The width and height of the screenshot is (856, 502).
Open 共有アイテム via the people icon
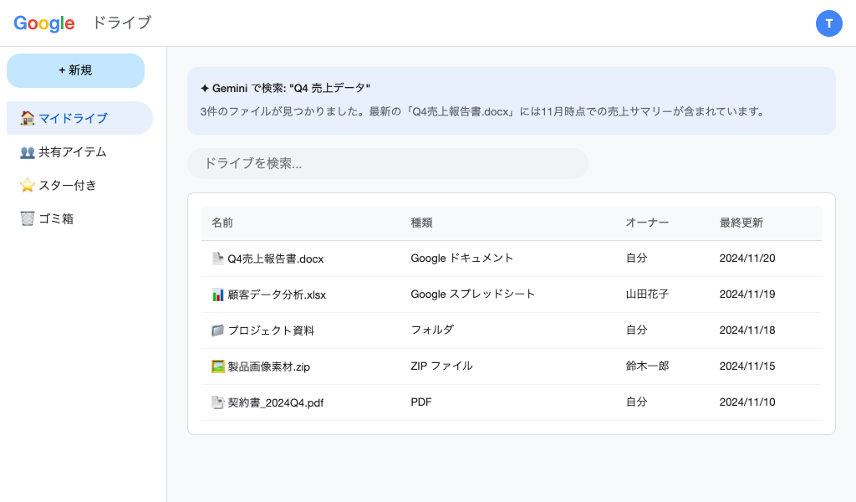[x=28, y=151]
